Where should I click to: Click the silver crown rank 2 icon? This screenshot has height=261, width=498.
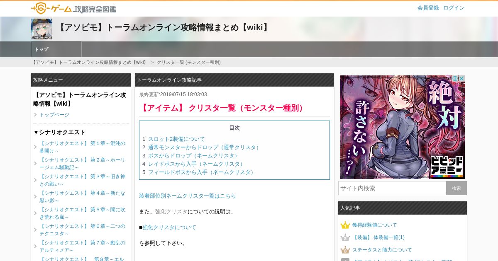point(345,237)
